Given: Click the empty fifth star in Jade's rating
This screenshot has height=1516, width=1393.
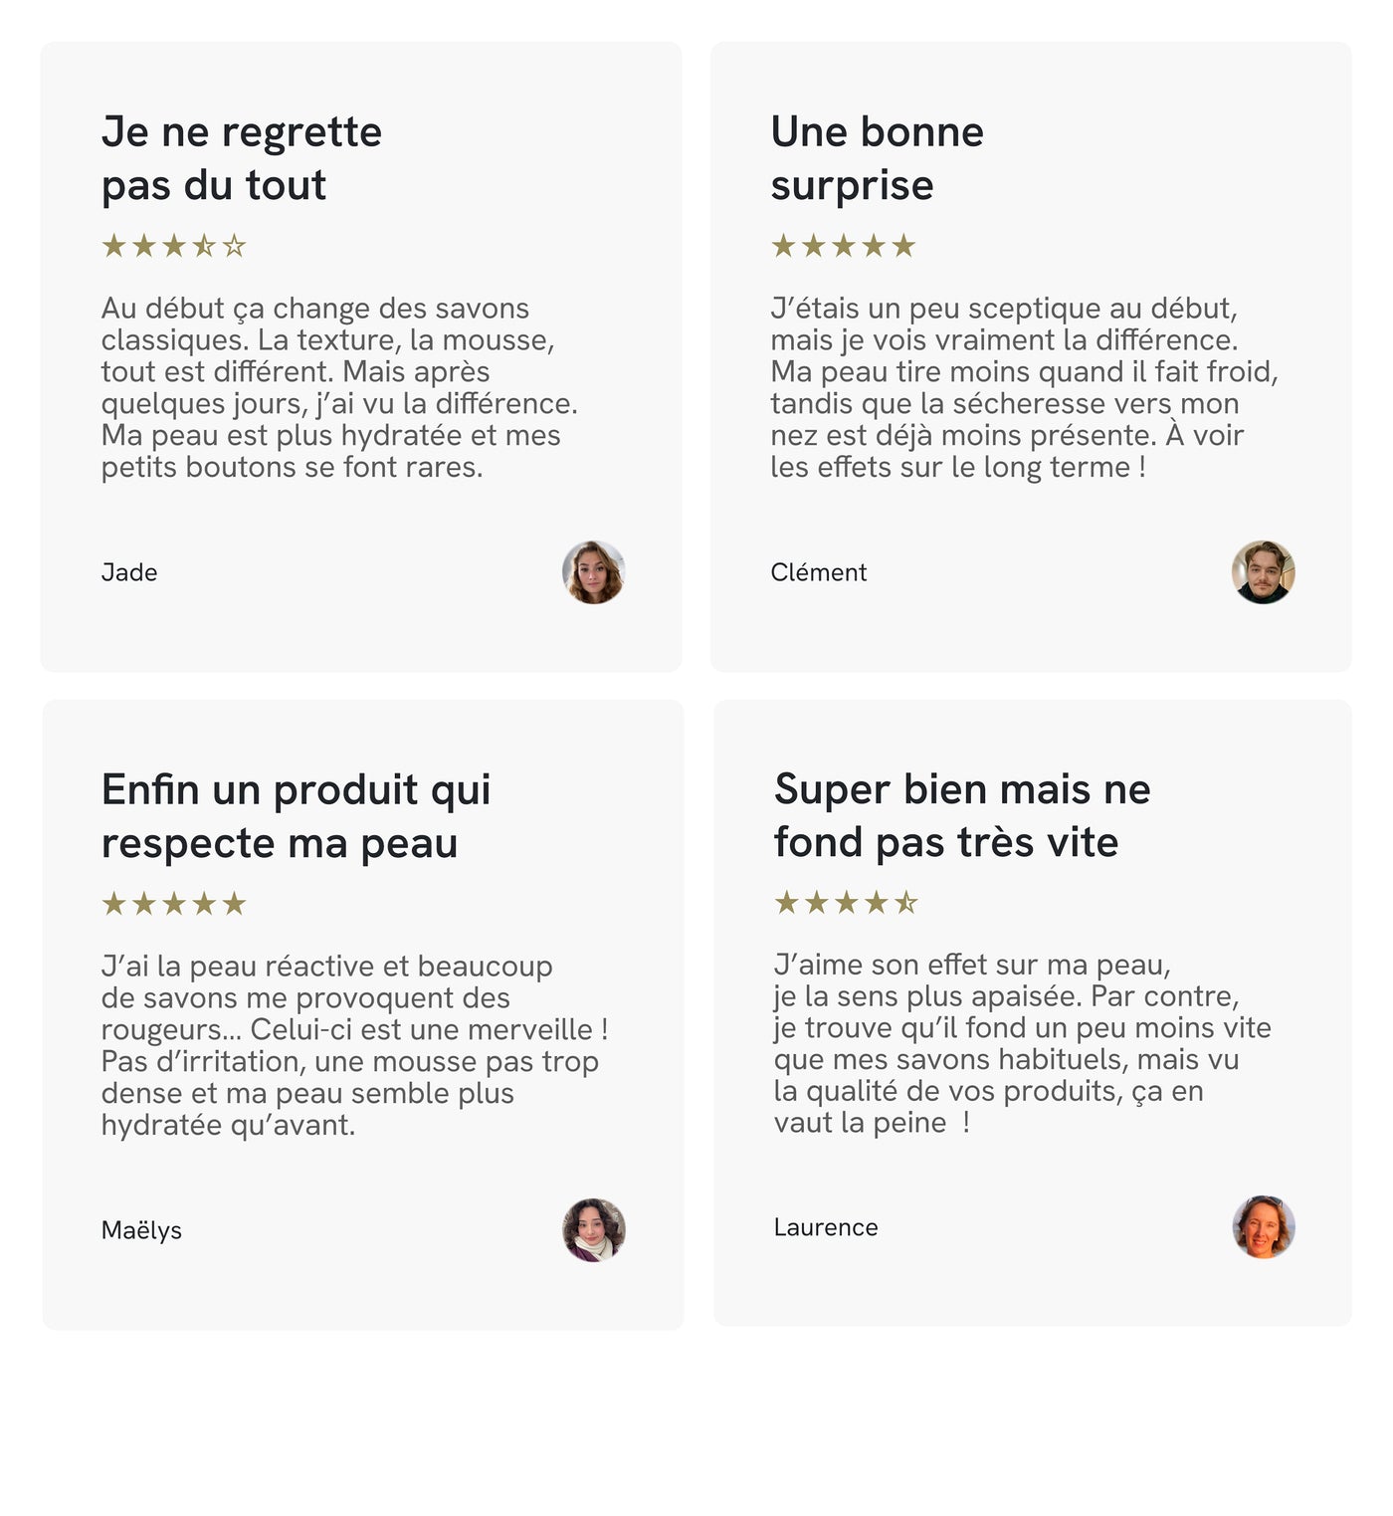Looking at the screenshot, I should point(234,246).
